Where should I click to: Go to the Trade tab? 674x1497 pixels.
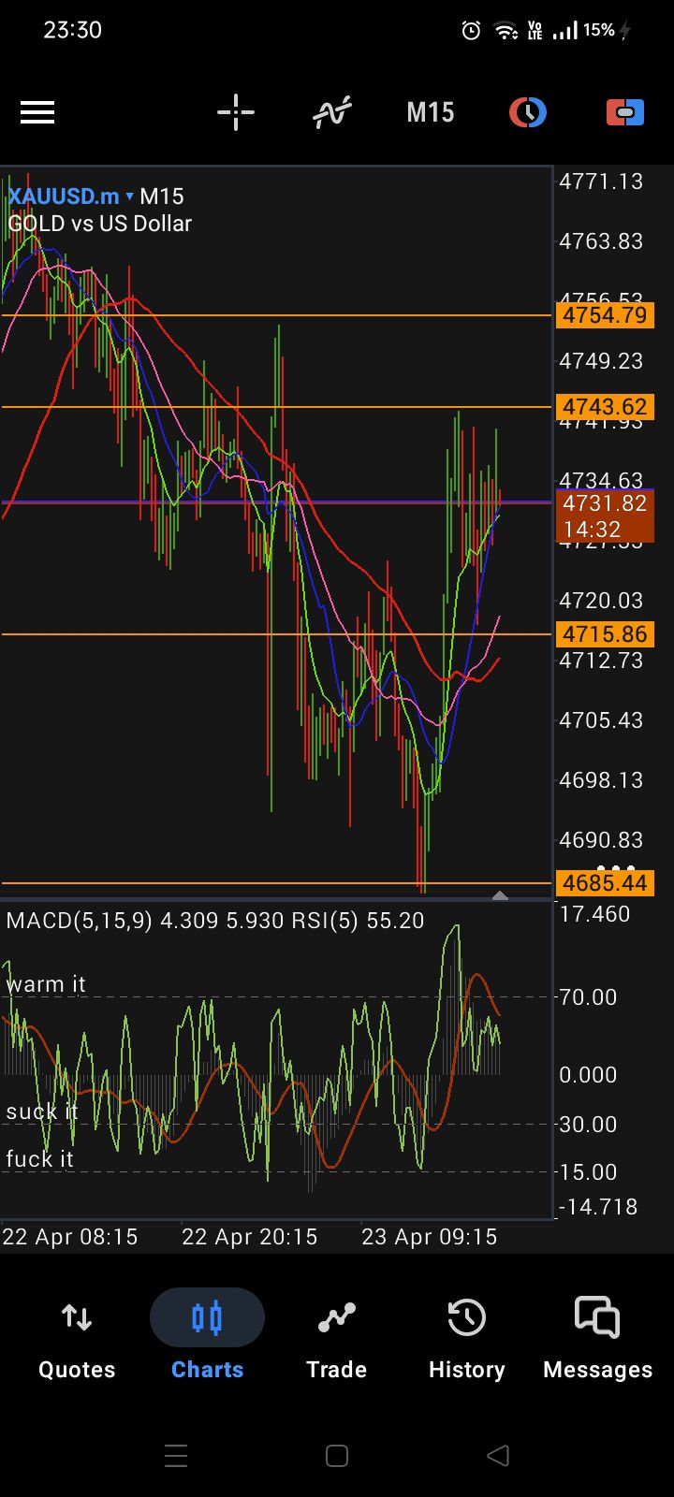tap(337, 1336)
